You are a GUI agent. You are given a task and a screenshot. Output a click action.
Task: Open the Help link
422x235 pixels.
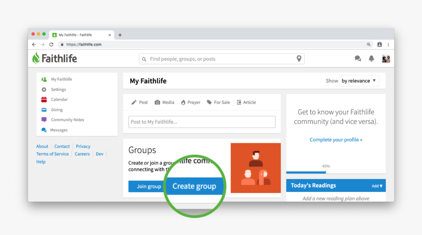(41, 161)
